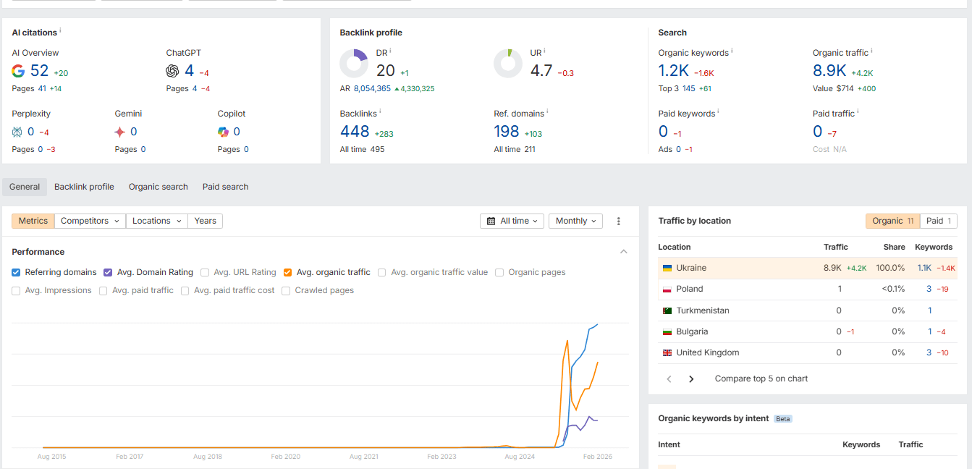Open the 198 referring domains link
This screenshot has width=972, height=469.
(x=507, y=131)
